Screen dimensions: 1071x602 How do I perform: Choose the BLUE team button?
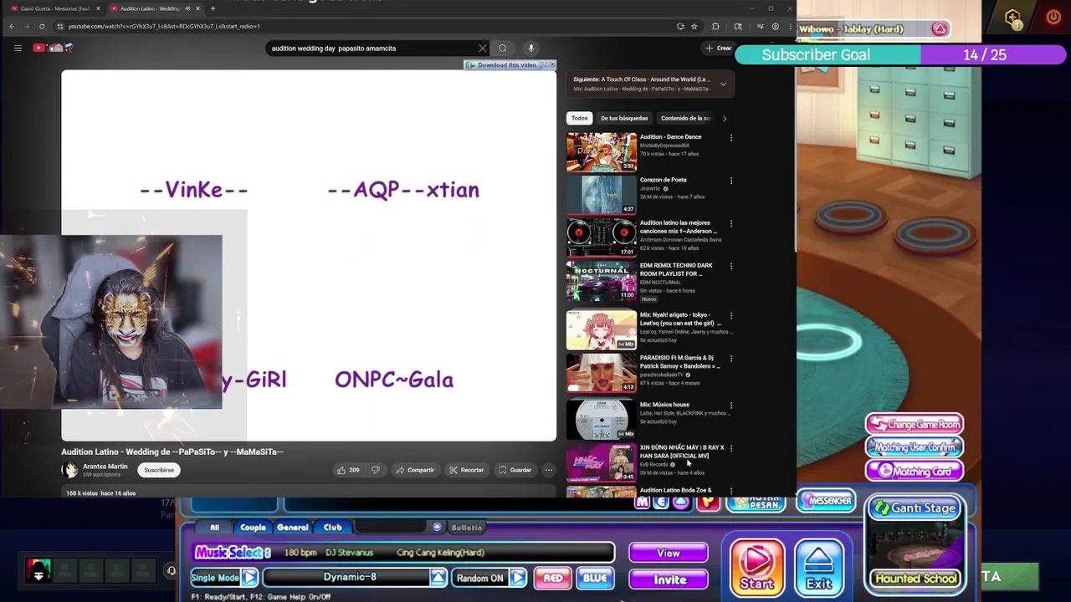pos(595,578)
